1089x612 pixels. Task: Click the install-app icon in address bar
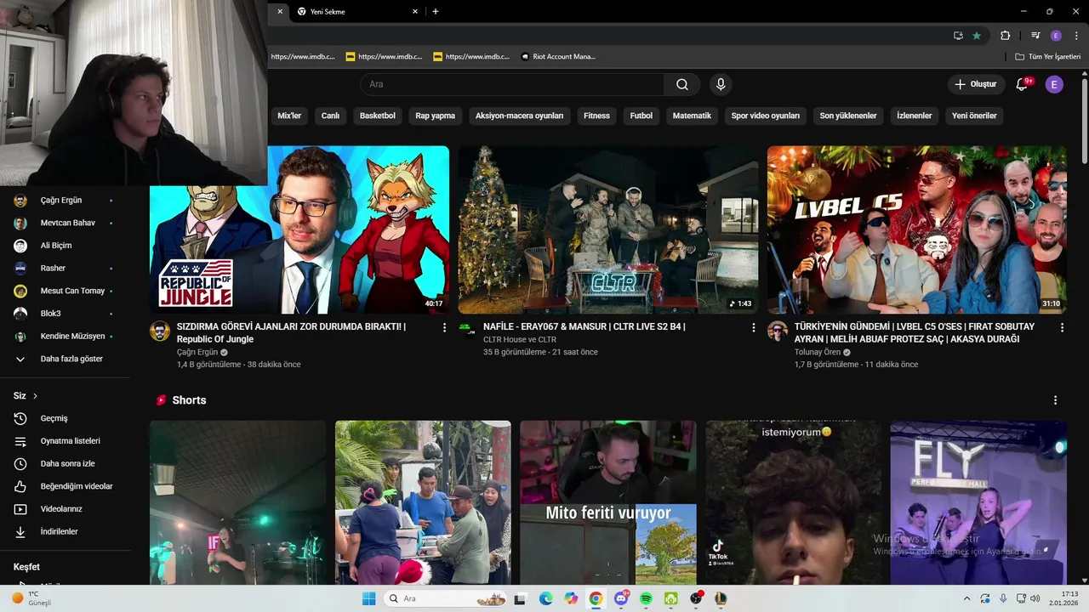[x=958, y=36]
